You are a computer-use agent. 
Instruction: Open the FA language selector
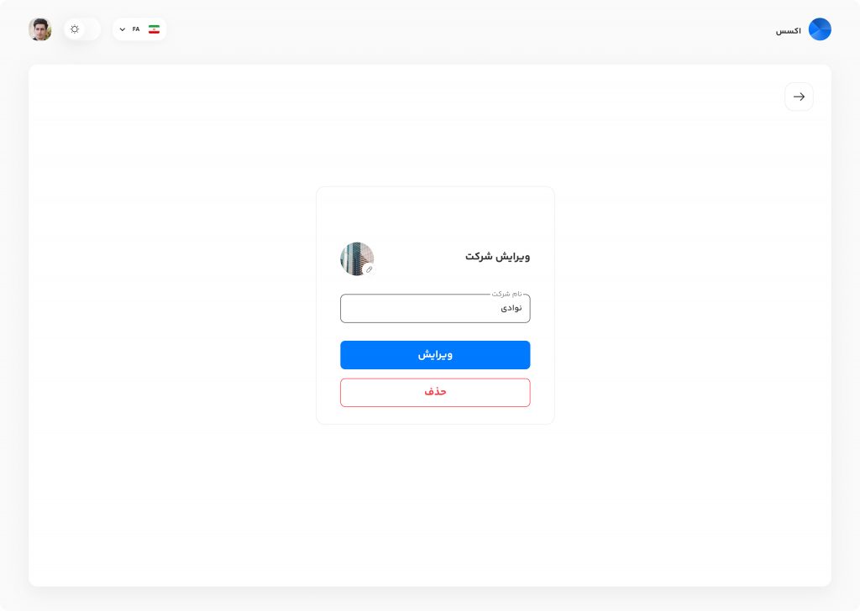click(136, 29)
